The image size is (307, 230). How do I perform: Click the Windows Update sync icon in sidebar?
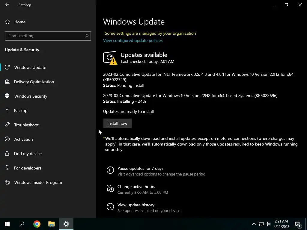7,67
